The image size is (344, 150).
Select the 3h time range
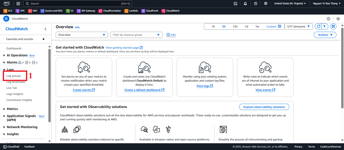[x=224, y=26]
